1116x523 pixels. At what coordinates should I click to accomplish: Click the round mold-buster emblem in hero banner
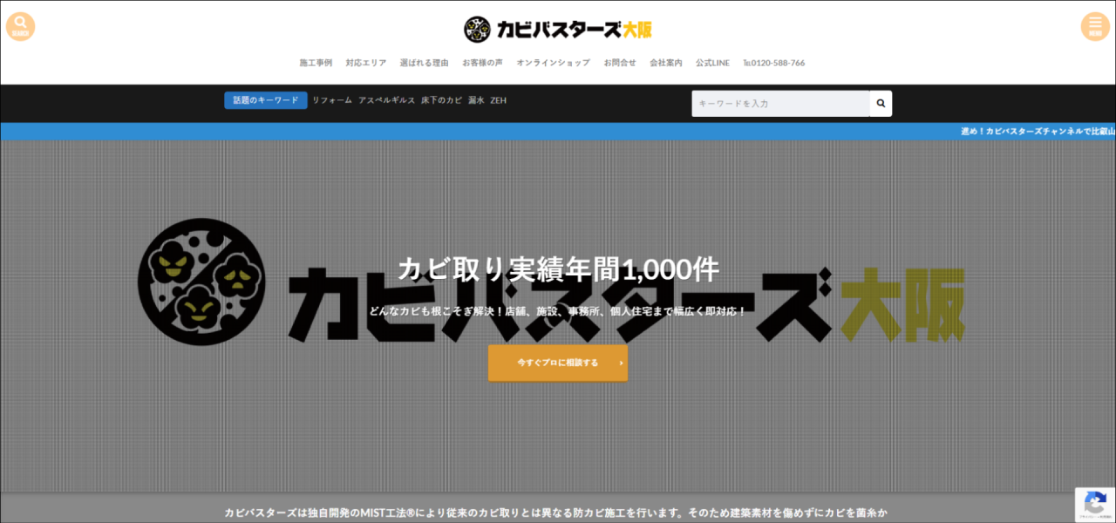pyautogui.click(x=201, y=281)
